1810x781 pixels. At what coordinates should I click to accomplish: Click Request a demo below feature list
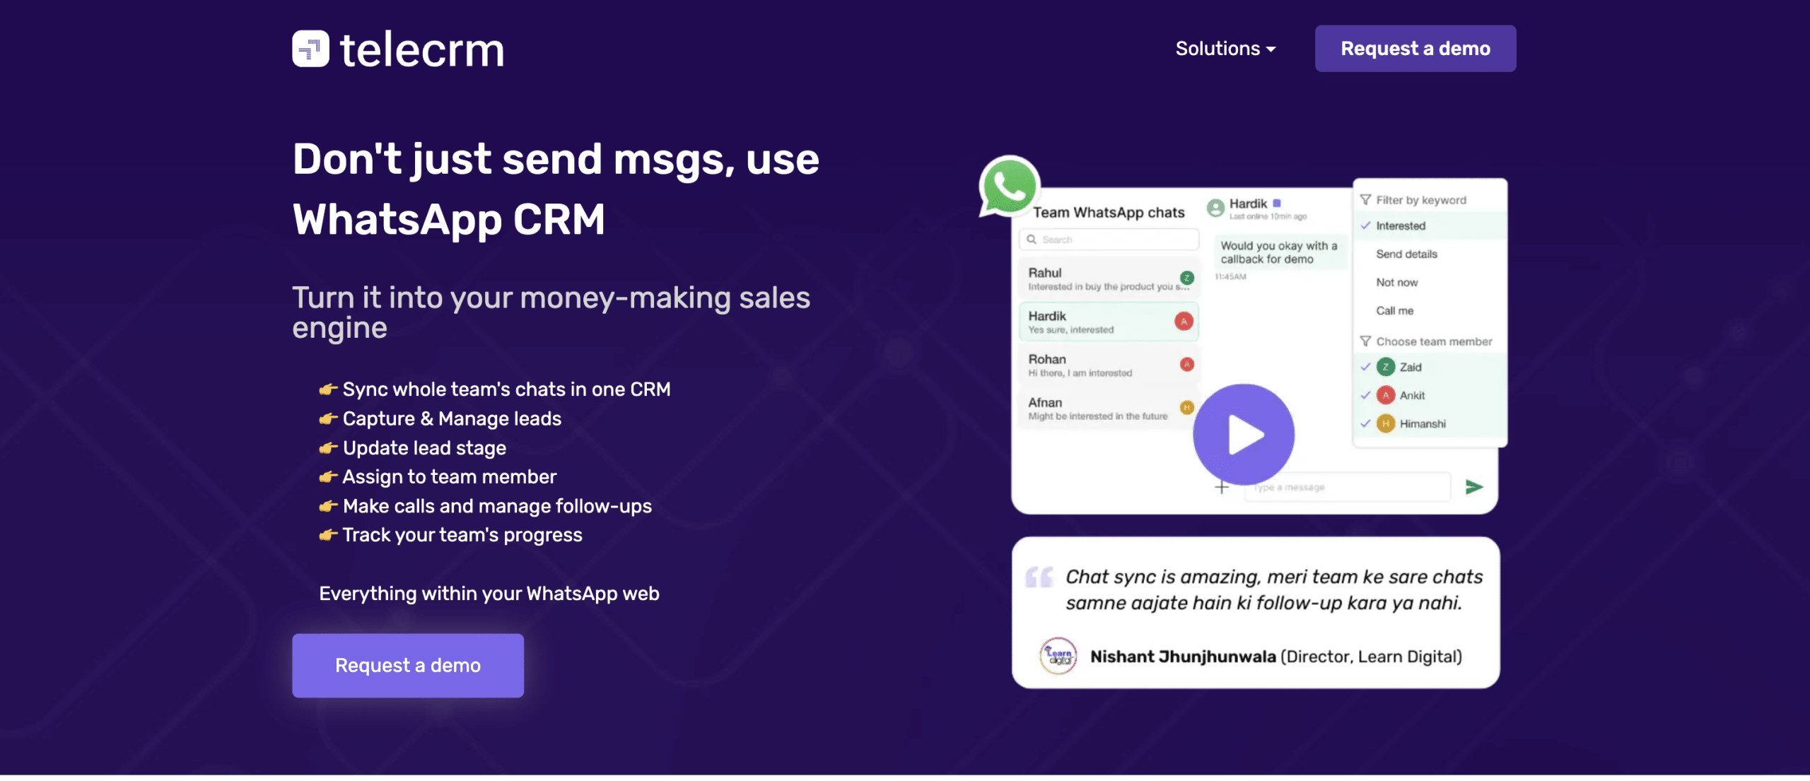408,665
